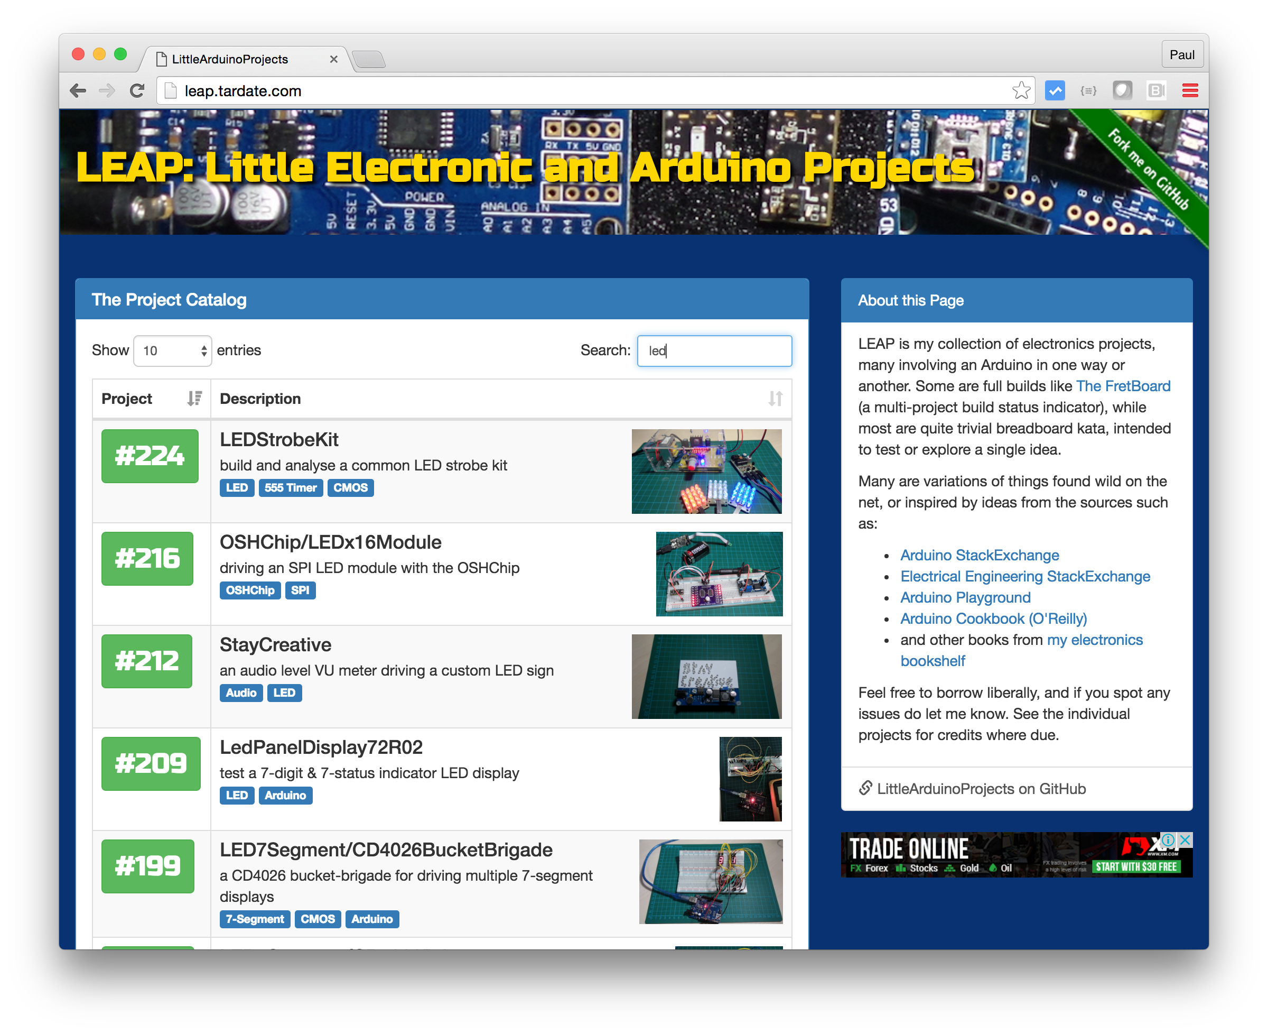Reload the page with refresh icon
1268x1034 pixels.
(x=137, y=90)
